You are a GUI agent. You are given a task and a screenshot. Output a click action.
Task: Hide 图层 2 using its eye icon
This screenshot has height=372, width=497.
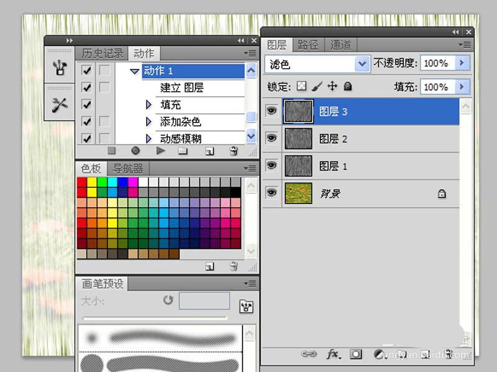[x=271, y=138]
